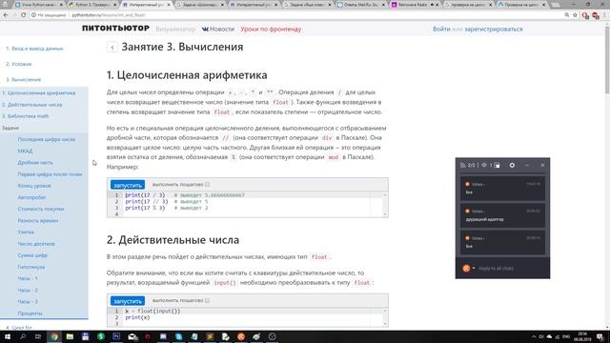Open the Дробная часть problem in the sidebar
The width and height of the screenshot is (610, 343).
(35, 163)
